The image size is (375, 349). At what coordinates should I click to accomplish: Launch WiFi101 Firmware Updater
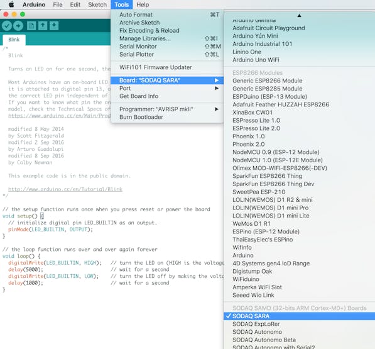tap(167, 67)
